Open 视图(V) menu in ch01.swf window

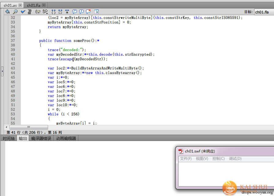pos(202,159)
